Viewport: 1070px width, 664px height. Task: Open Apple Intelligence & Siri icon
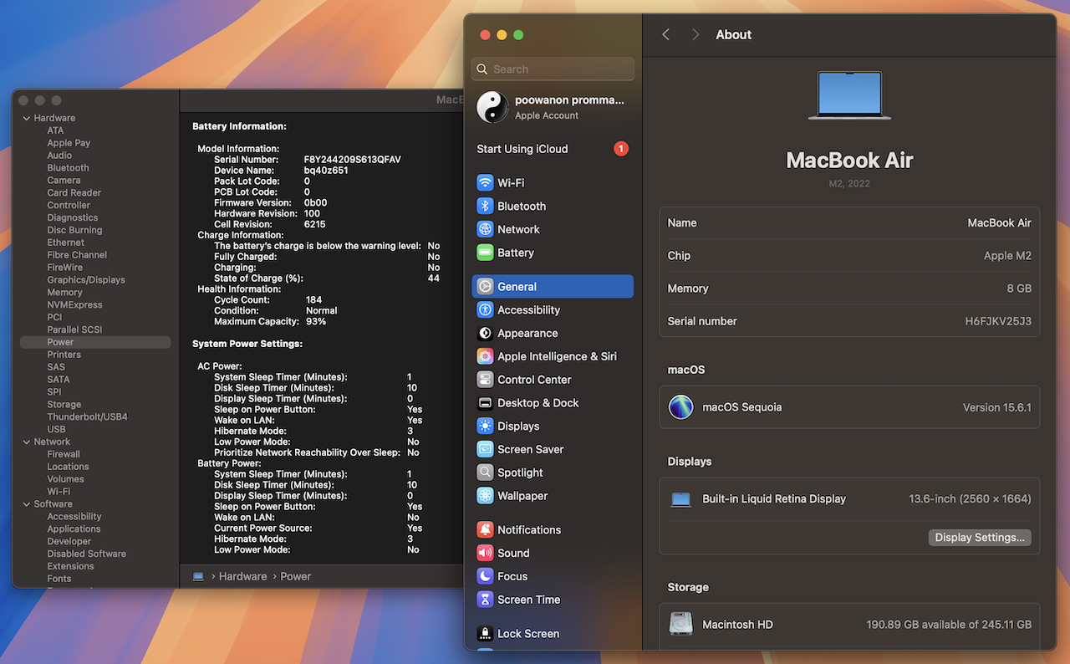coord(485,356)
